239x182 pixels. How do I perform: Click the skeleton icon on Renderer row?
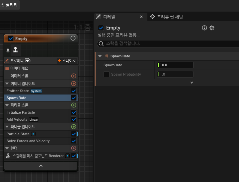tap(8, 156)
